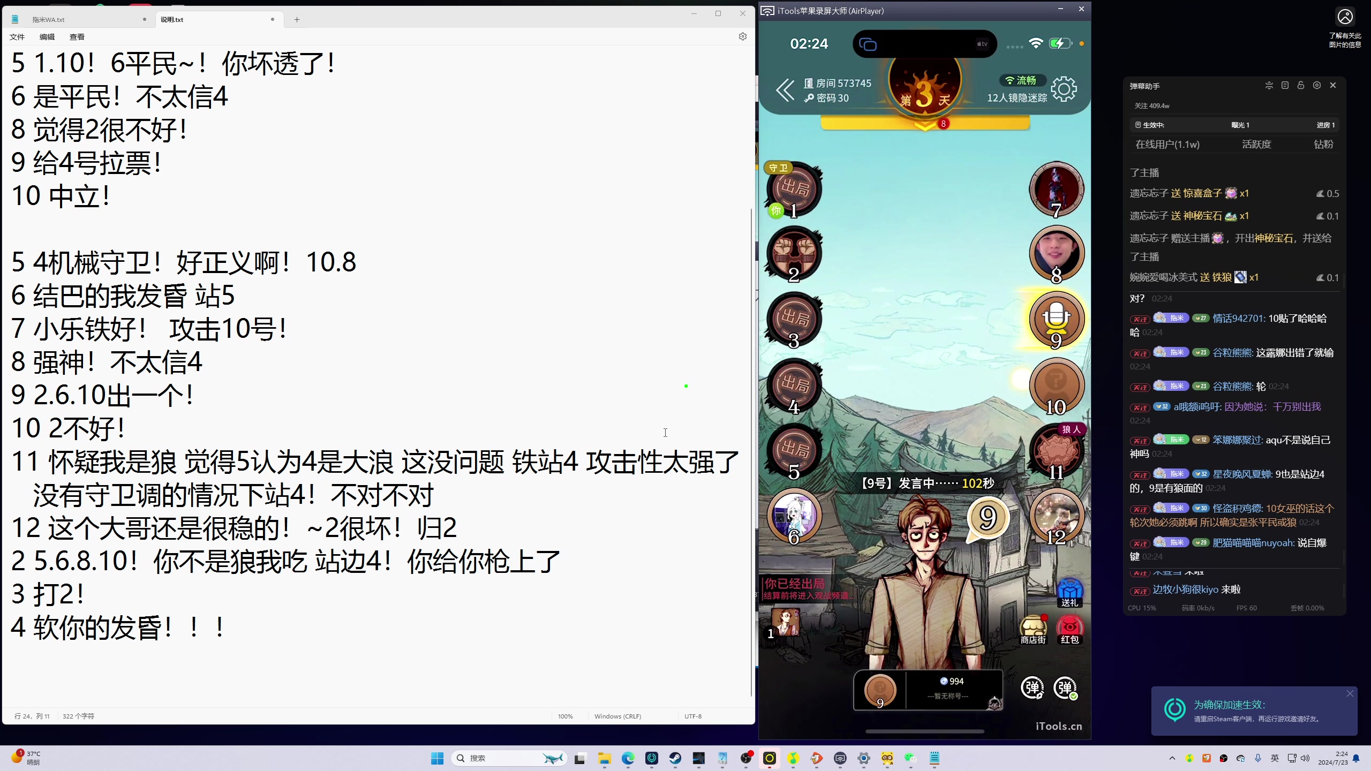Tap the spectator thumbnail labeled 1
The image size is (1371, 771).
[x=785, y=623]
